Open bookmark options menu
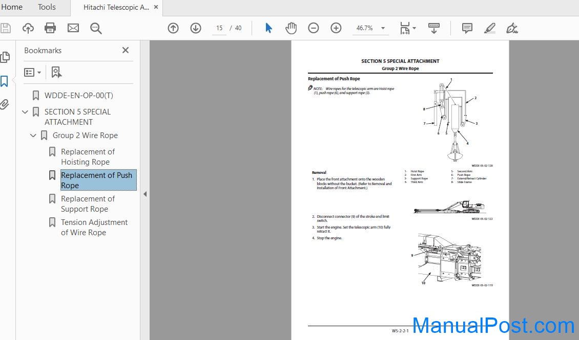Image resolution: width=579 pixels, height=340 pixels. pyautogui.click(x=32, y=72)
